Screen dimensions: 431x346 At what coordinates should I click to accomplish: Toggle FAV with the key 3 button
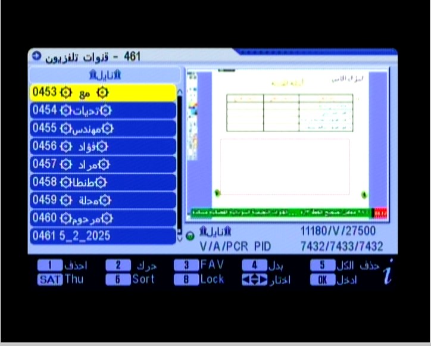186,266
